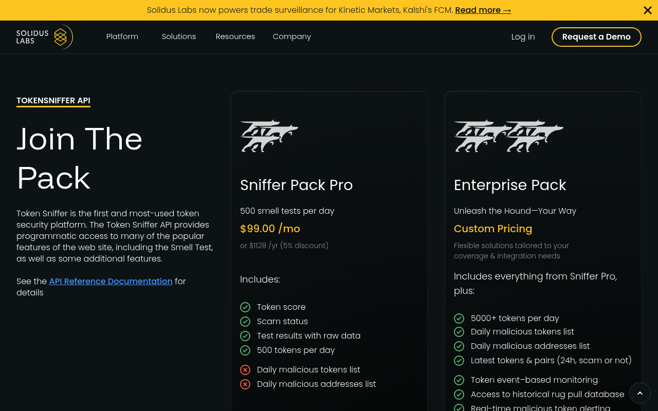Click the Sniffer Pack Pro hound icon
The width and height of the screenshot is (658, 411).
coord(269,136)
